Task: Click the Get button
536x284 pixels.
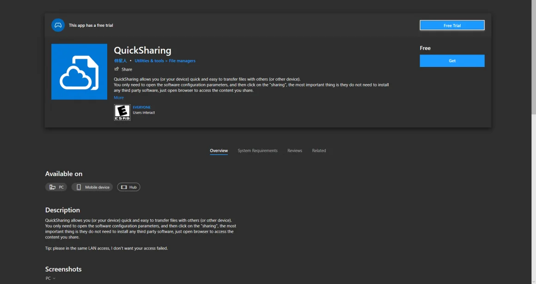Action: (452, 61)
